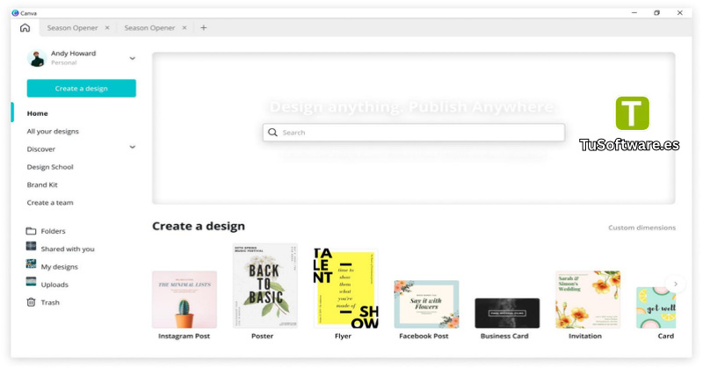This screenshot has width=703, height=369.
Task: Choose the Say it with Flowers thumbnail
Action: (426, 305)
